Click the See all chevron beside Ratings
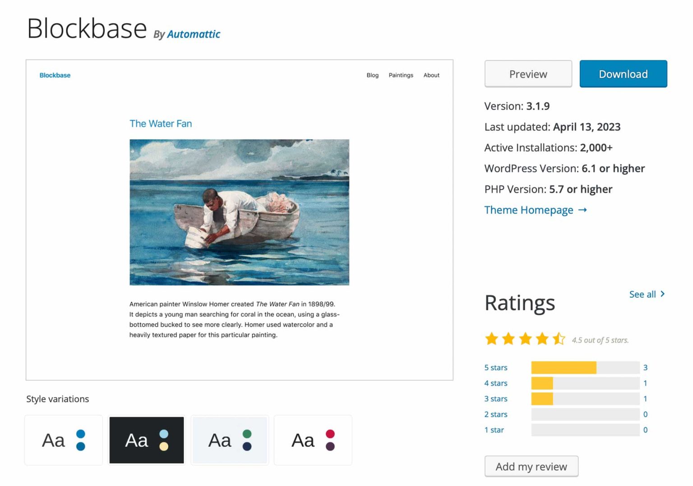This screenshot has width=693, height=486. click(x=662, y=294)
